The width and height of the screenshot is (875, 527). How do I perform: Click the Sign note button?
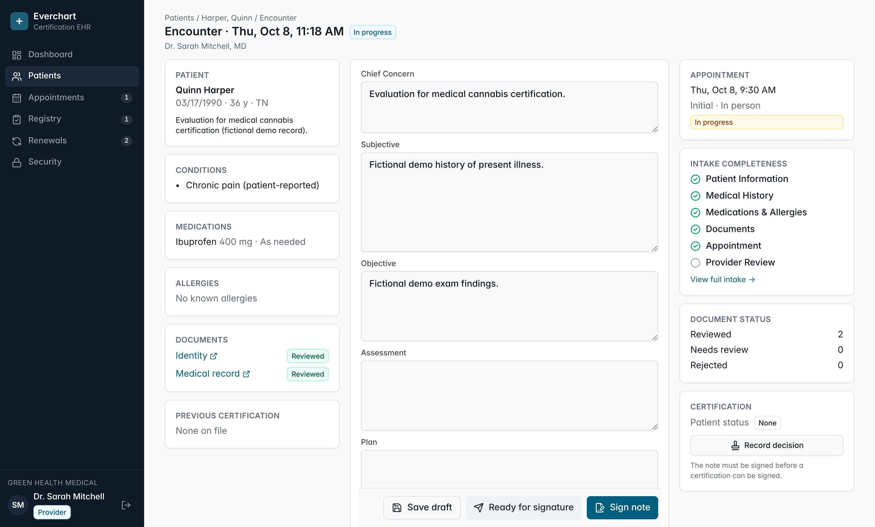[x=622, y=507]
